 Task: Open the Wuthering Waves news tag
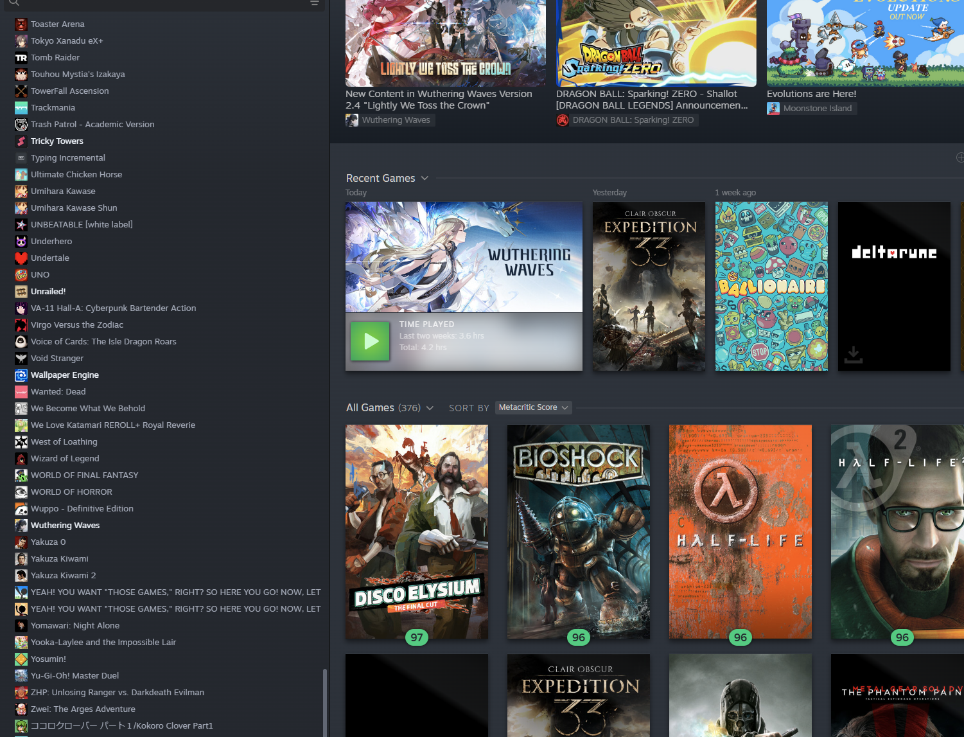[x=390, y=120]
